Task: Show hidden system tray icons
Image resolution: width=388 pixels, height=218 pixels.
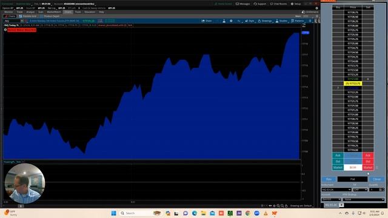Action: coord(340,213)
